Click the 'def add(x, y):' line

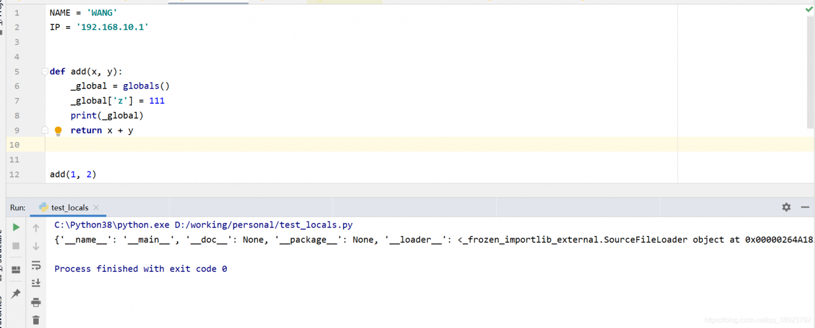86,71
